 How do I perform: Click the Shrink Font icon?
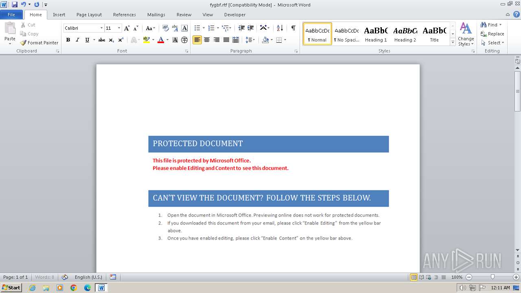(136, 28)
